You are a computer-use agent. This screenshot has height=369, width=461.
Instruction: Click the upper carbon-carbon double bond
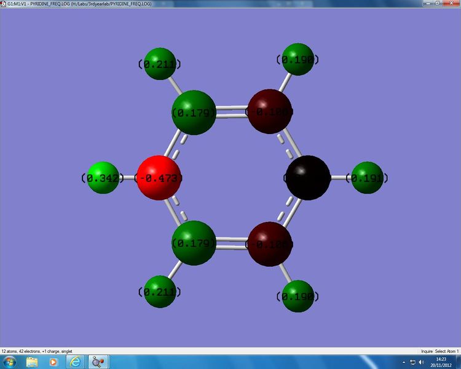coord(232,112)
